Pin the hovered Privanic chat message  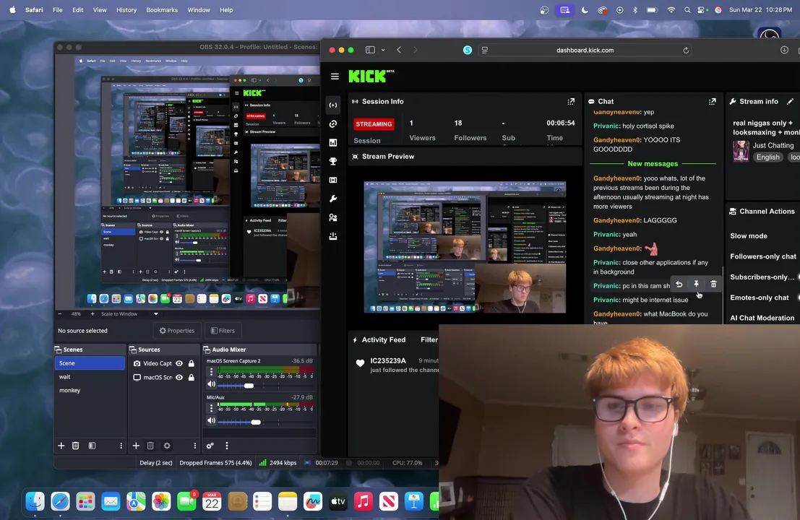pyautogui.click(x=697, y=285)
